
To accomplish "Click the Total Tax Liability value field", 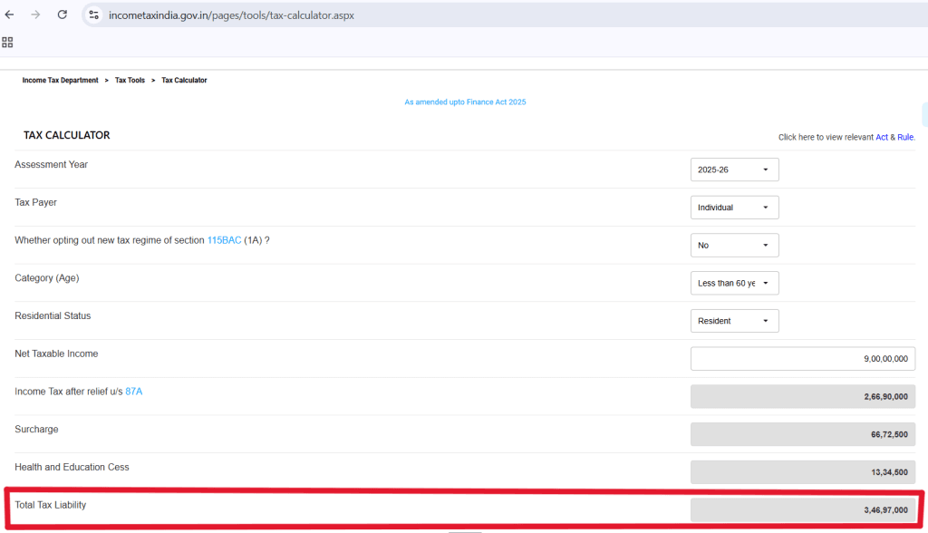I will click(803, 510).
